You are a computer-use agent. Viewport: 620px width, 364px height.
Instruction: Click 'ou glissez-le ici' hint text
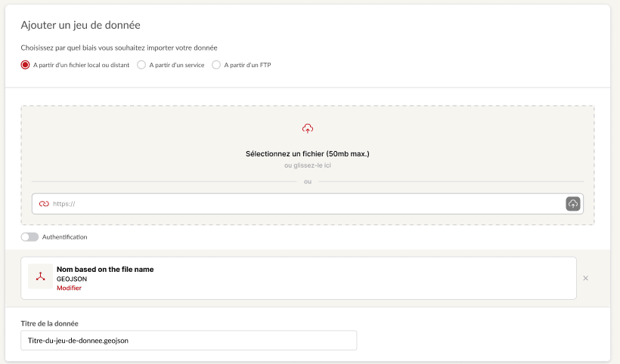[x=308, y=165]
